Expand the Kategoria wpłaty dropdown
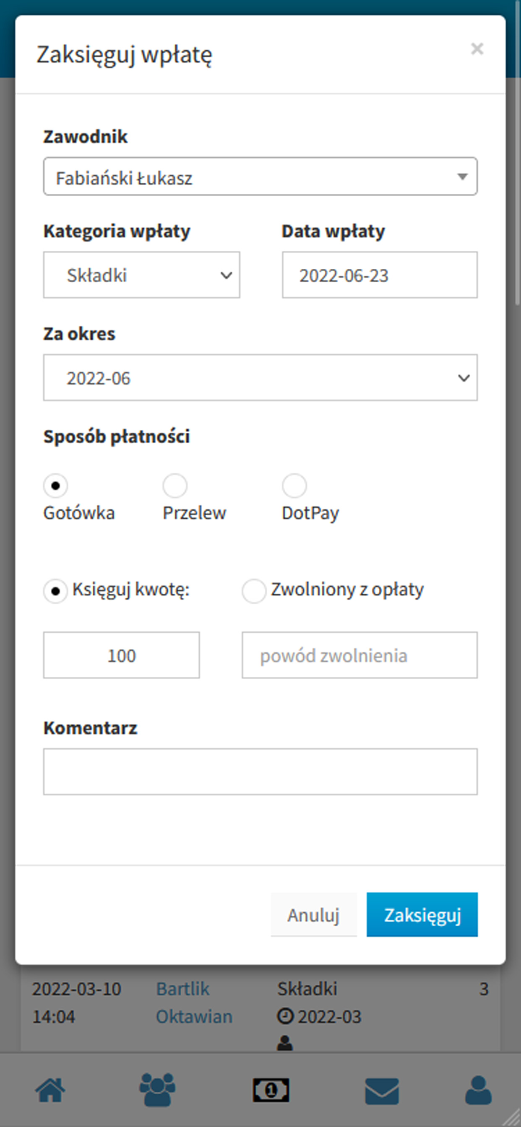 141,275
